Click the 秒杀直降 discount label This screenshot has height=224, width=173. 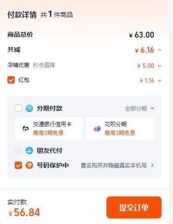[44, 65]
